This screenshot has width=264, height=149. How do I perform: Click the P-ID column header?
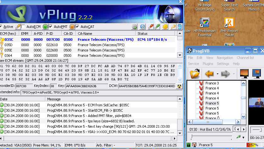point(53,34)
